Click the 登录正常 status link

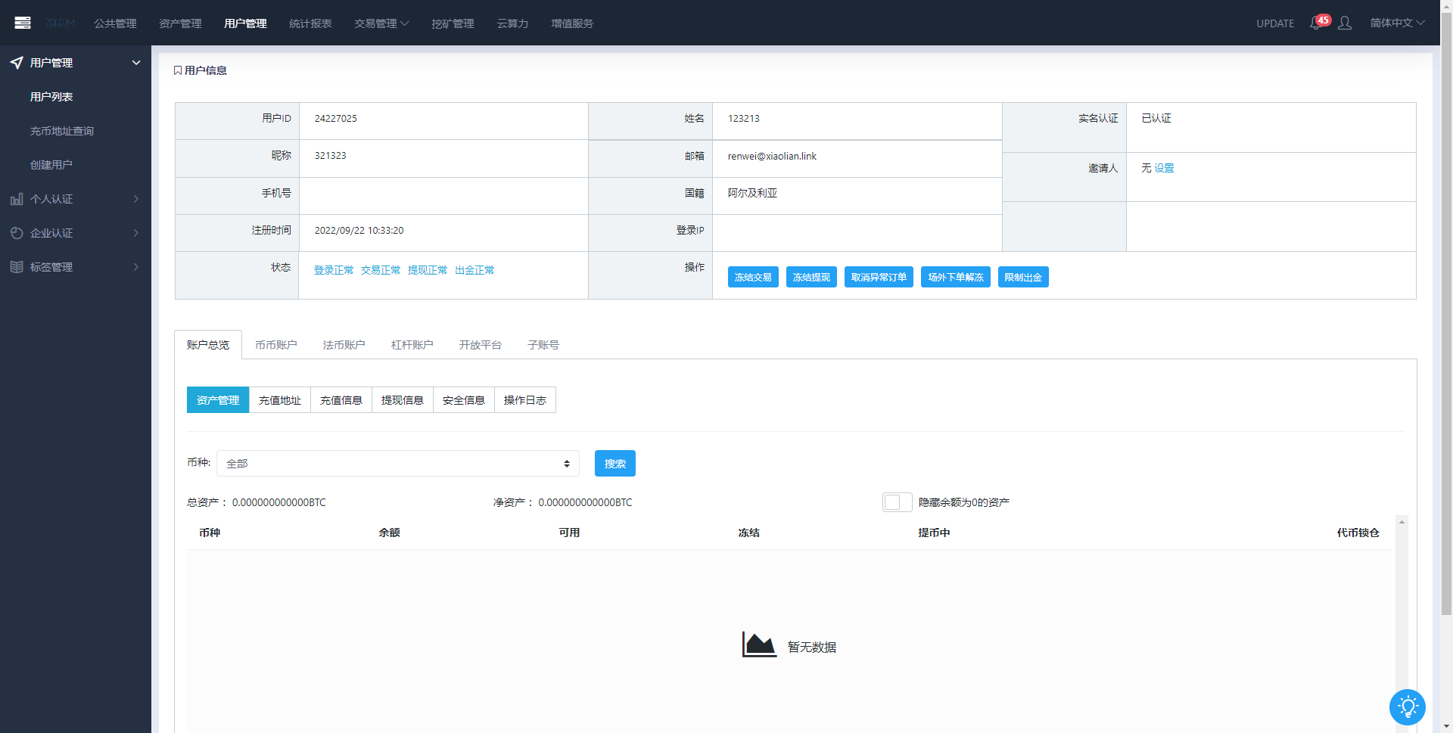pyautogui.click(x=334, y=270)
